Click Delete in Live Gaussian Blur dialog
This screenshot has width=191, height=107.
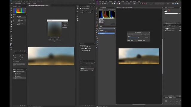coord(145,34)
